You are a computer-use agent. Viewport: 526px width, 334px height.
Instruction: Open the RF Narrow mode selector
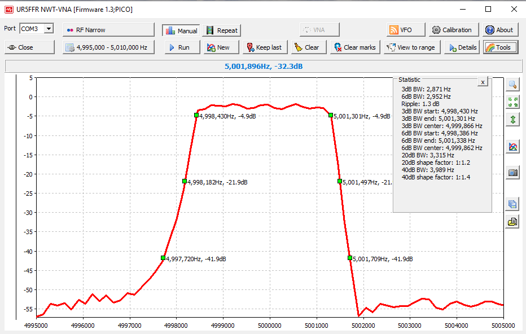pos(108,30)
